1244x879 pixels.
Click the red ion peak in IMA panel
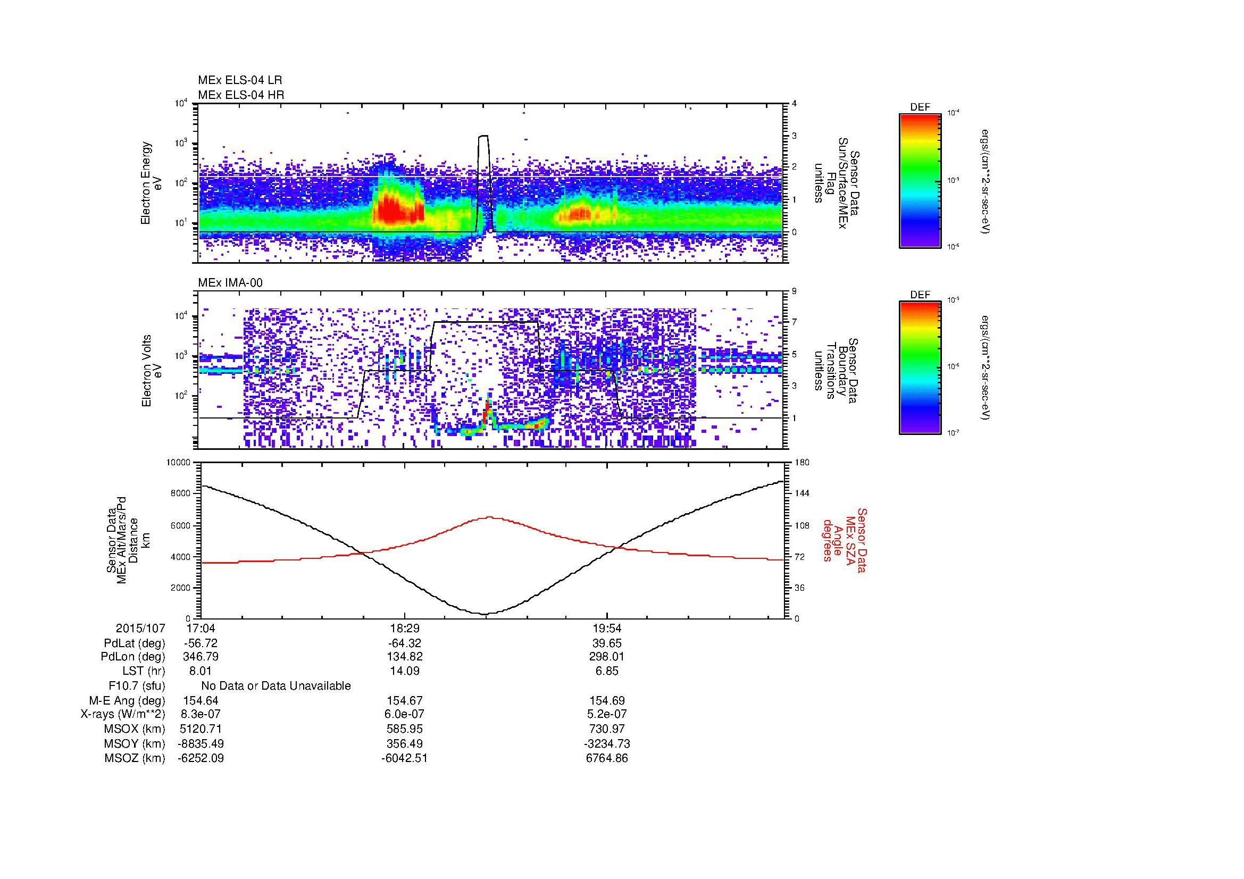[x=487, y=413]
